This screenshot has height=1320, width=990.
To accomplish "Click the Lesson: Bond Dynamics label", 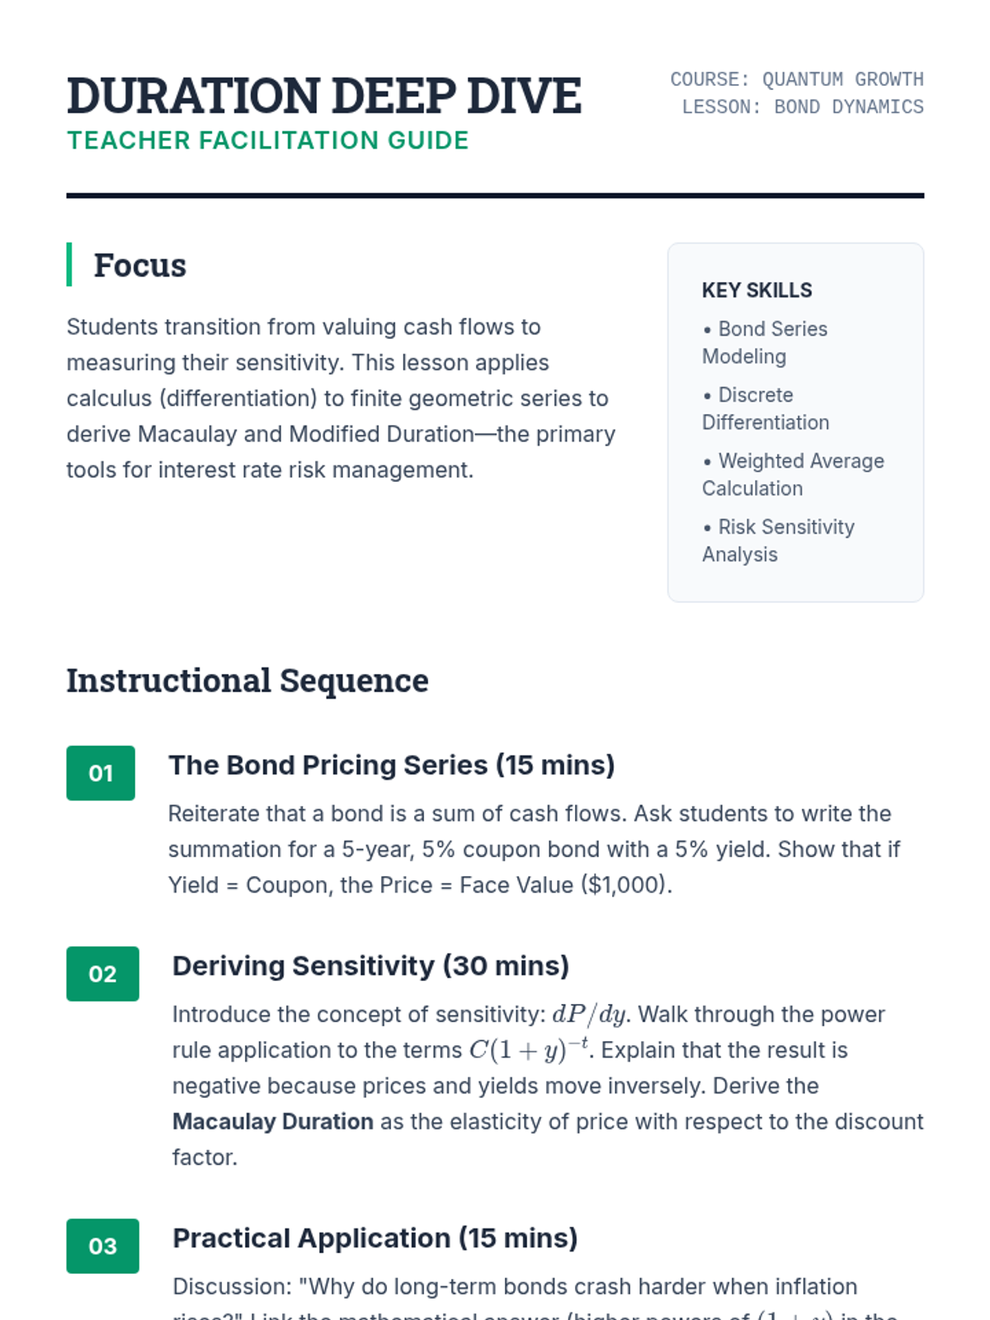I will pos(802,107).
